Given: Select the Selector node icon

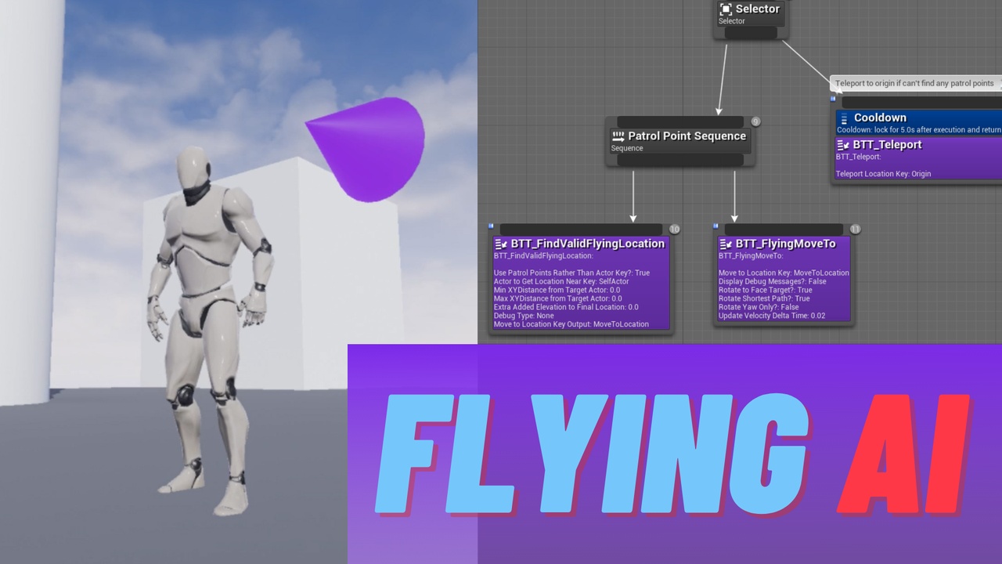Looking at the screenshot, I should 726,9.
